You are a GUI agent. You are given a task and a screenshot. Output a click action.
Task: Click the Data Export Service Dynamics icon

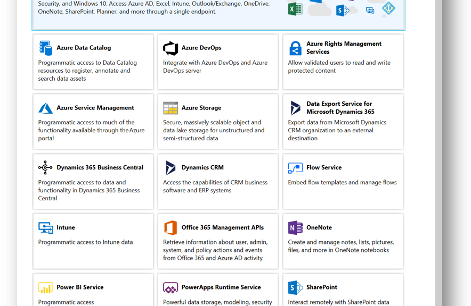coord(295,108)
